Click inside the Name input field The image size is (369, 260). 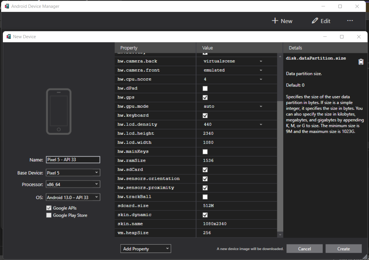click(x=73, y=159)
